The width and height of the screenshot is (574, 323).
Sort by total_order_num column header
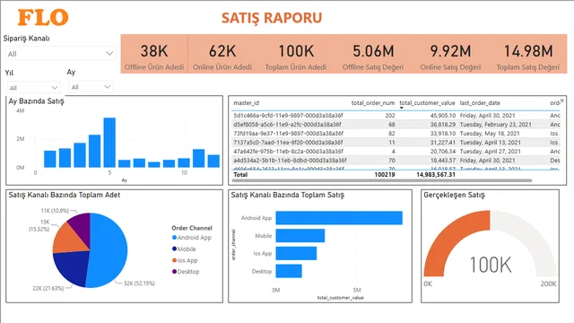tap(373, 103)
